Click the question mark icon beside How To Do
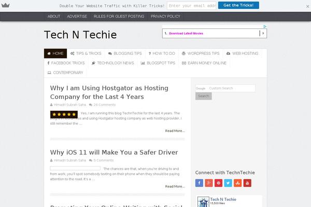311x207 pixels. pos(150,53)
